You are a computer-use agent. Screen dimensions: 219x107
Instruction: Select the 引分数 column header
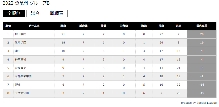coord(124,26)
